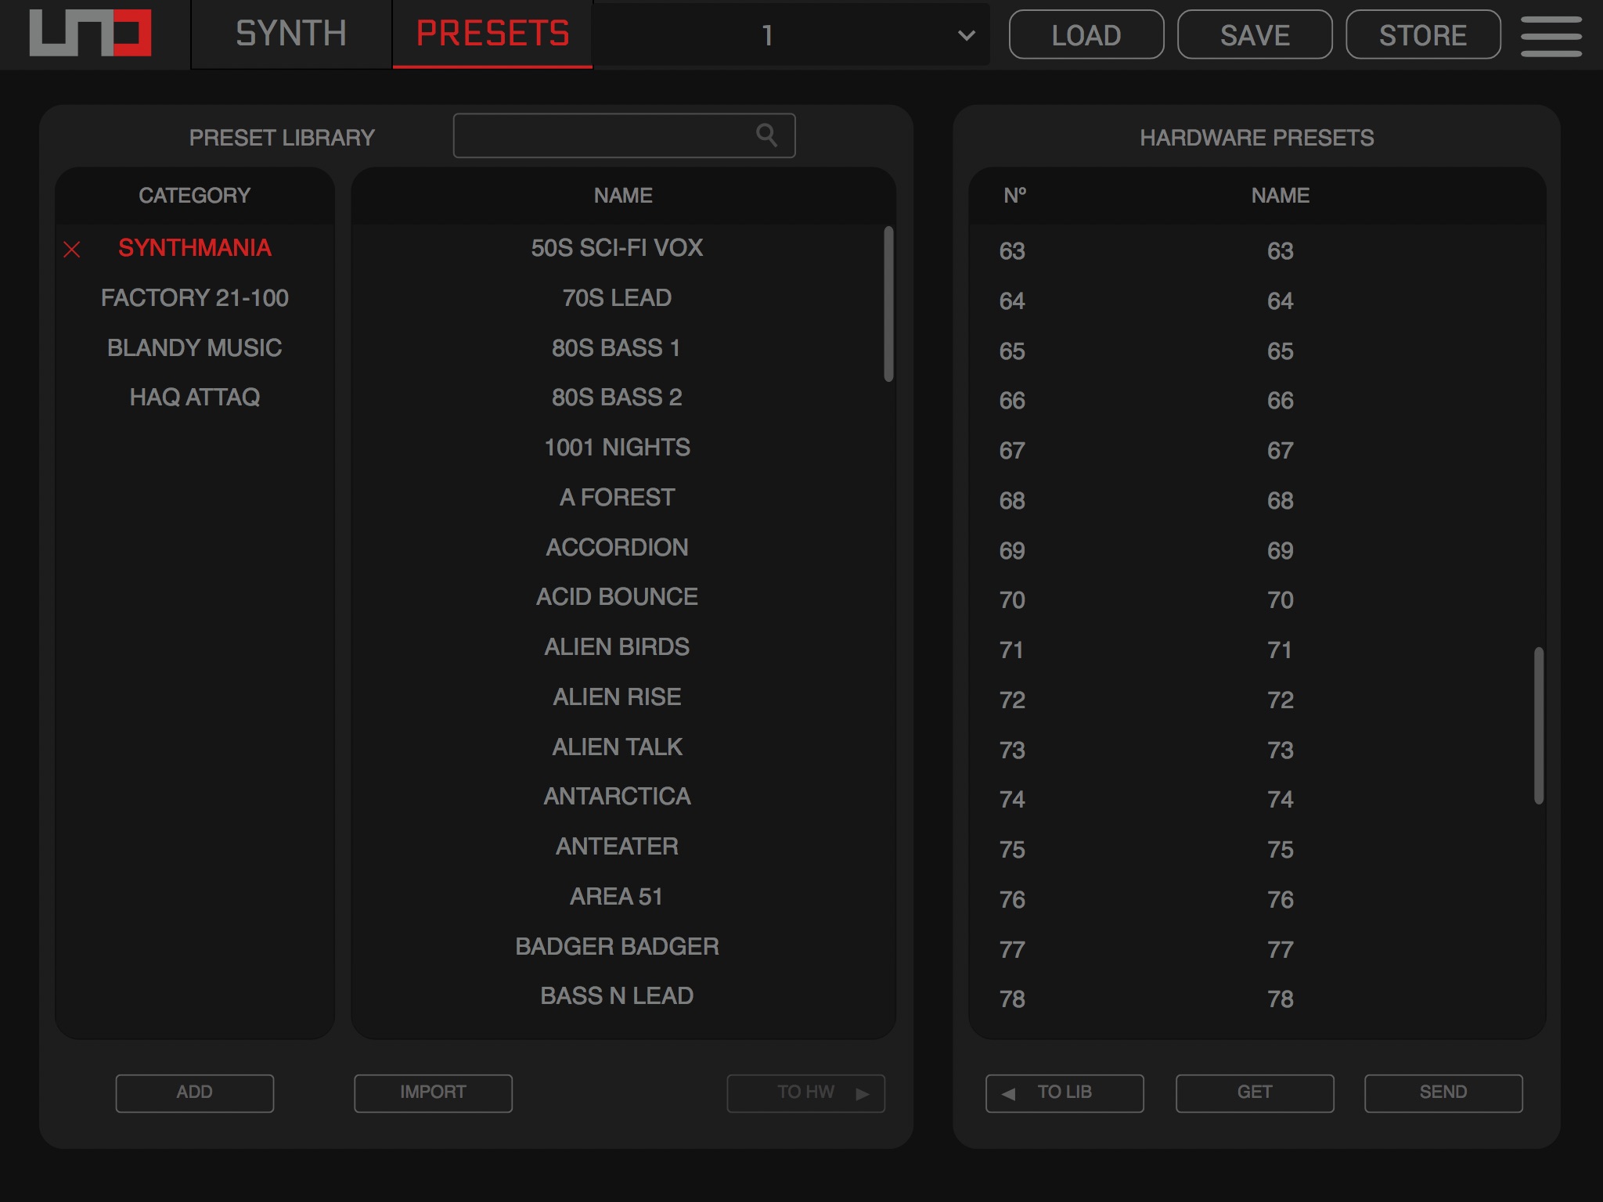Screen dimensions: 1603x1202
Task: Select preset ACID BOUNCE
Action: (617, 597)
